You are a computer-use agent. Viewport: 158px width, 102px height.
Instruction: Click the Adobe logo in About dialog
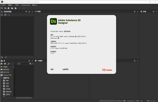pyautogui.click(x=107, y=70)
